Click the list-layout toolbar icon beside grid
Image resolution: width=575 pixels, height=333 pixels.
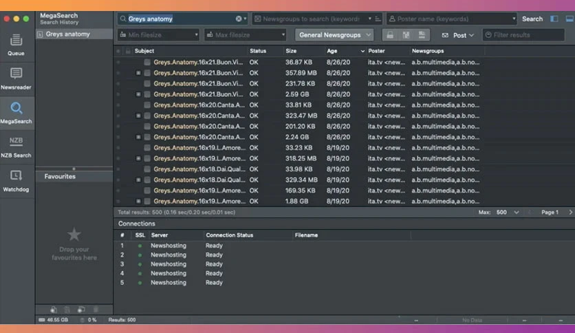(x=422, y=35)
